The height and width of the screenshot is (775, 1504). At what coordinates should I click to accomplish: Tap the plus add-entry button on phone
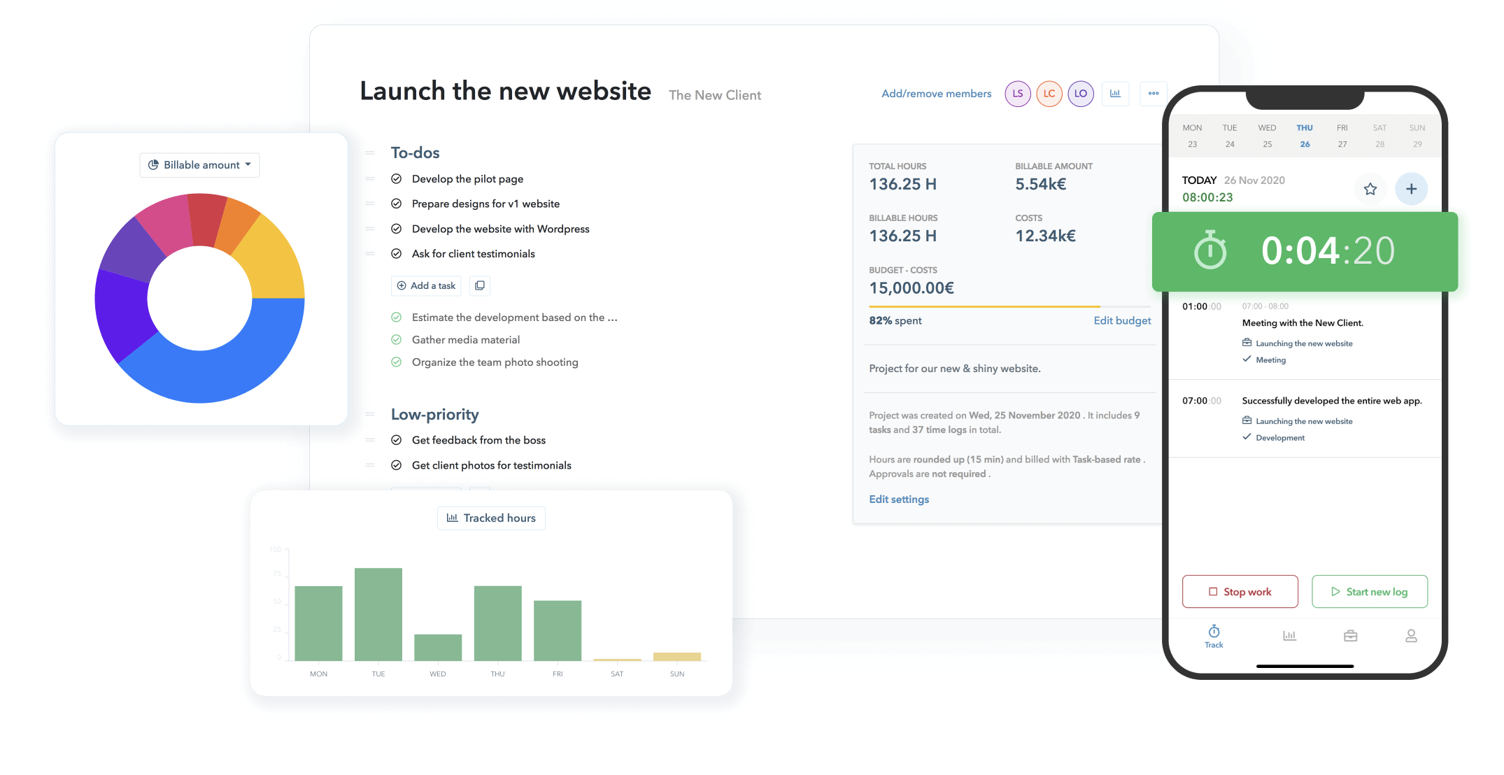(x=1411, y=189)
